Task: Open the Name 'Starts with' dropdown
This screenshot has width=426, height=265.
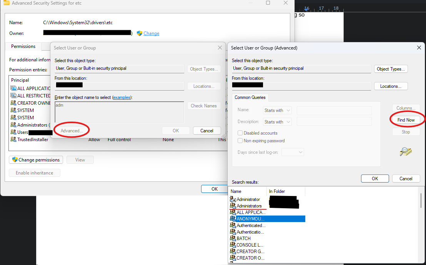Action: pyautogui.click(x=277, y=110)
